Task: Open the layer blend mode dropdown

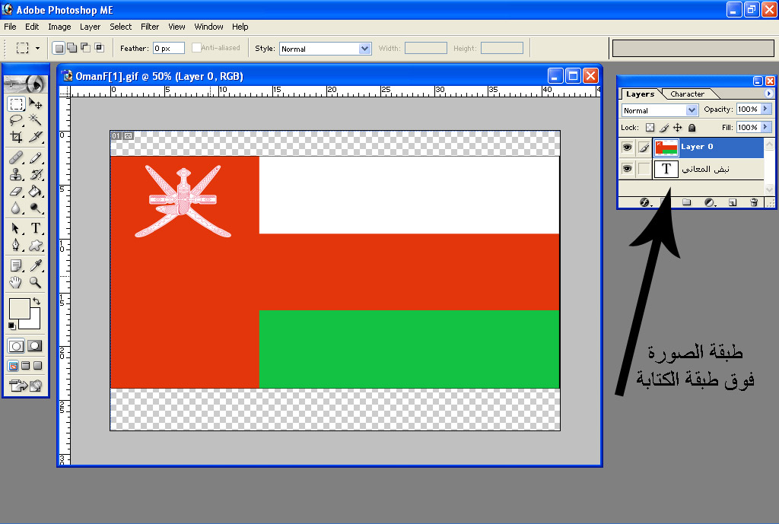Action: point(691,110)
